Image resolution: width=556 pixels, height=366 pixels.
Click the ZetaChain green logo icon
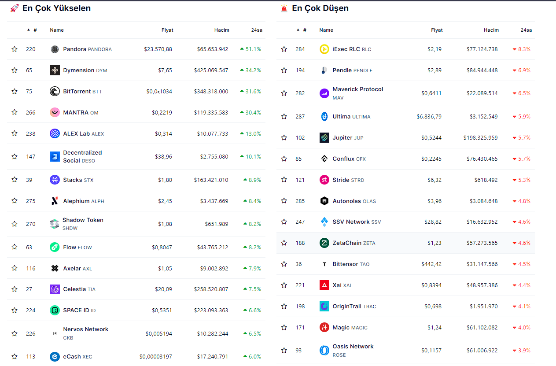click(324, 243)
